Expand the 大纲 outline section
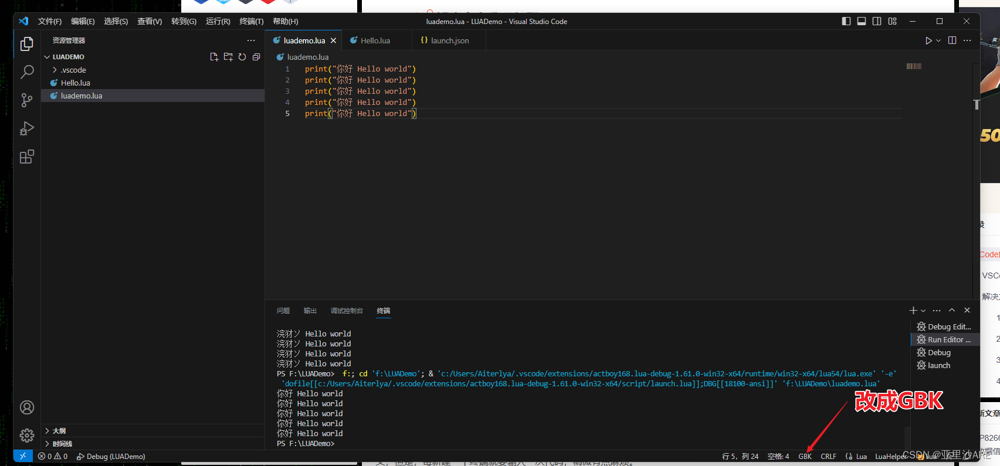This screenshot has width=1000, height=466. [x=152, y=431]
